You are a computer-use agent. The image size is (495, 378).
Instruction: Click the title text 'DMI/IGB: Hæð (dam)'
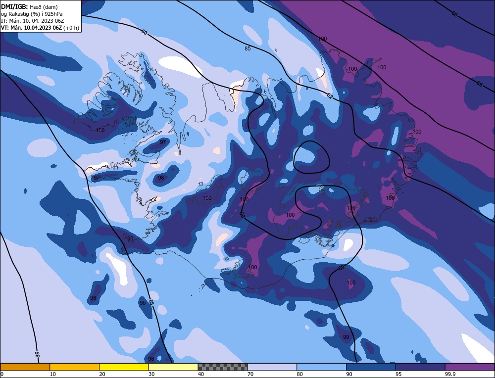pos(29,6)
